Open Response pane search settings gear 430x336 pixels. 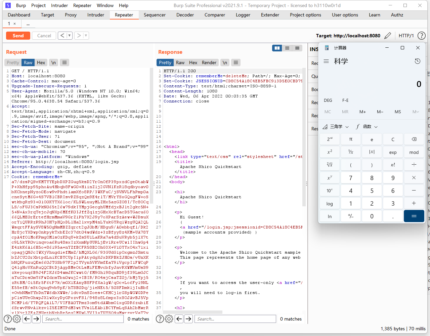point(169,319)
